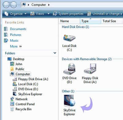Open Control Panel in folder tree
Viewport: 123px width, 120px height.
(x=25, y=104)
